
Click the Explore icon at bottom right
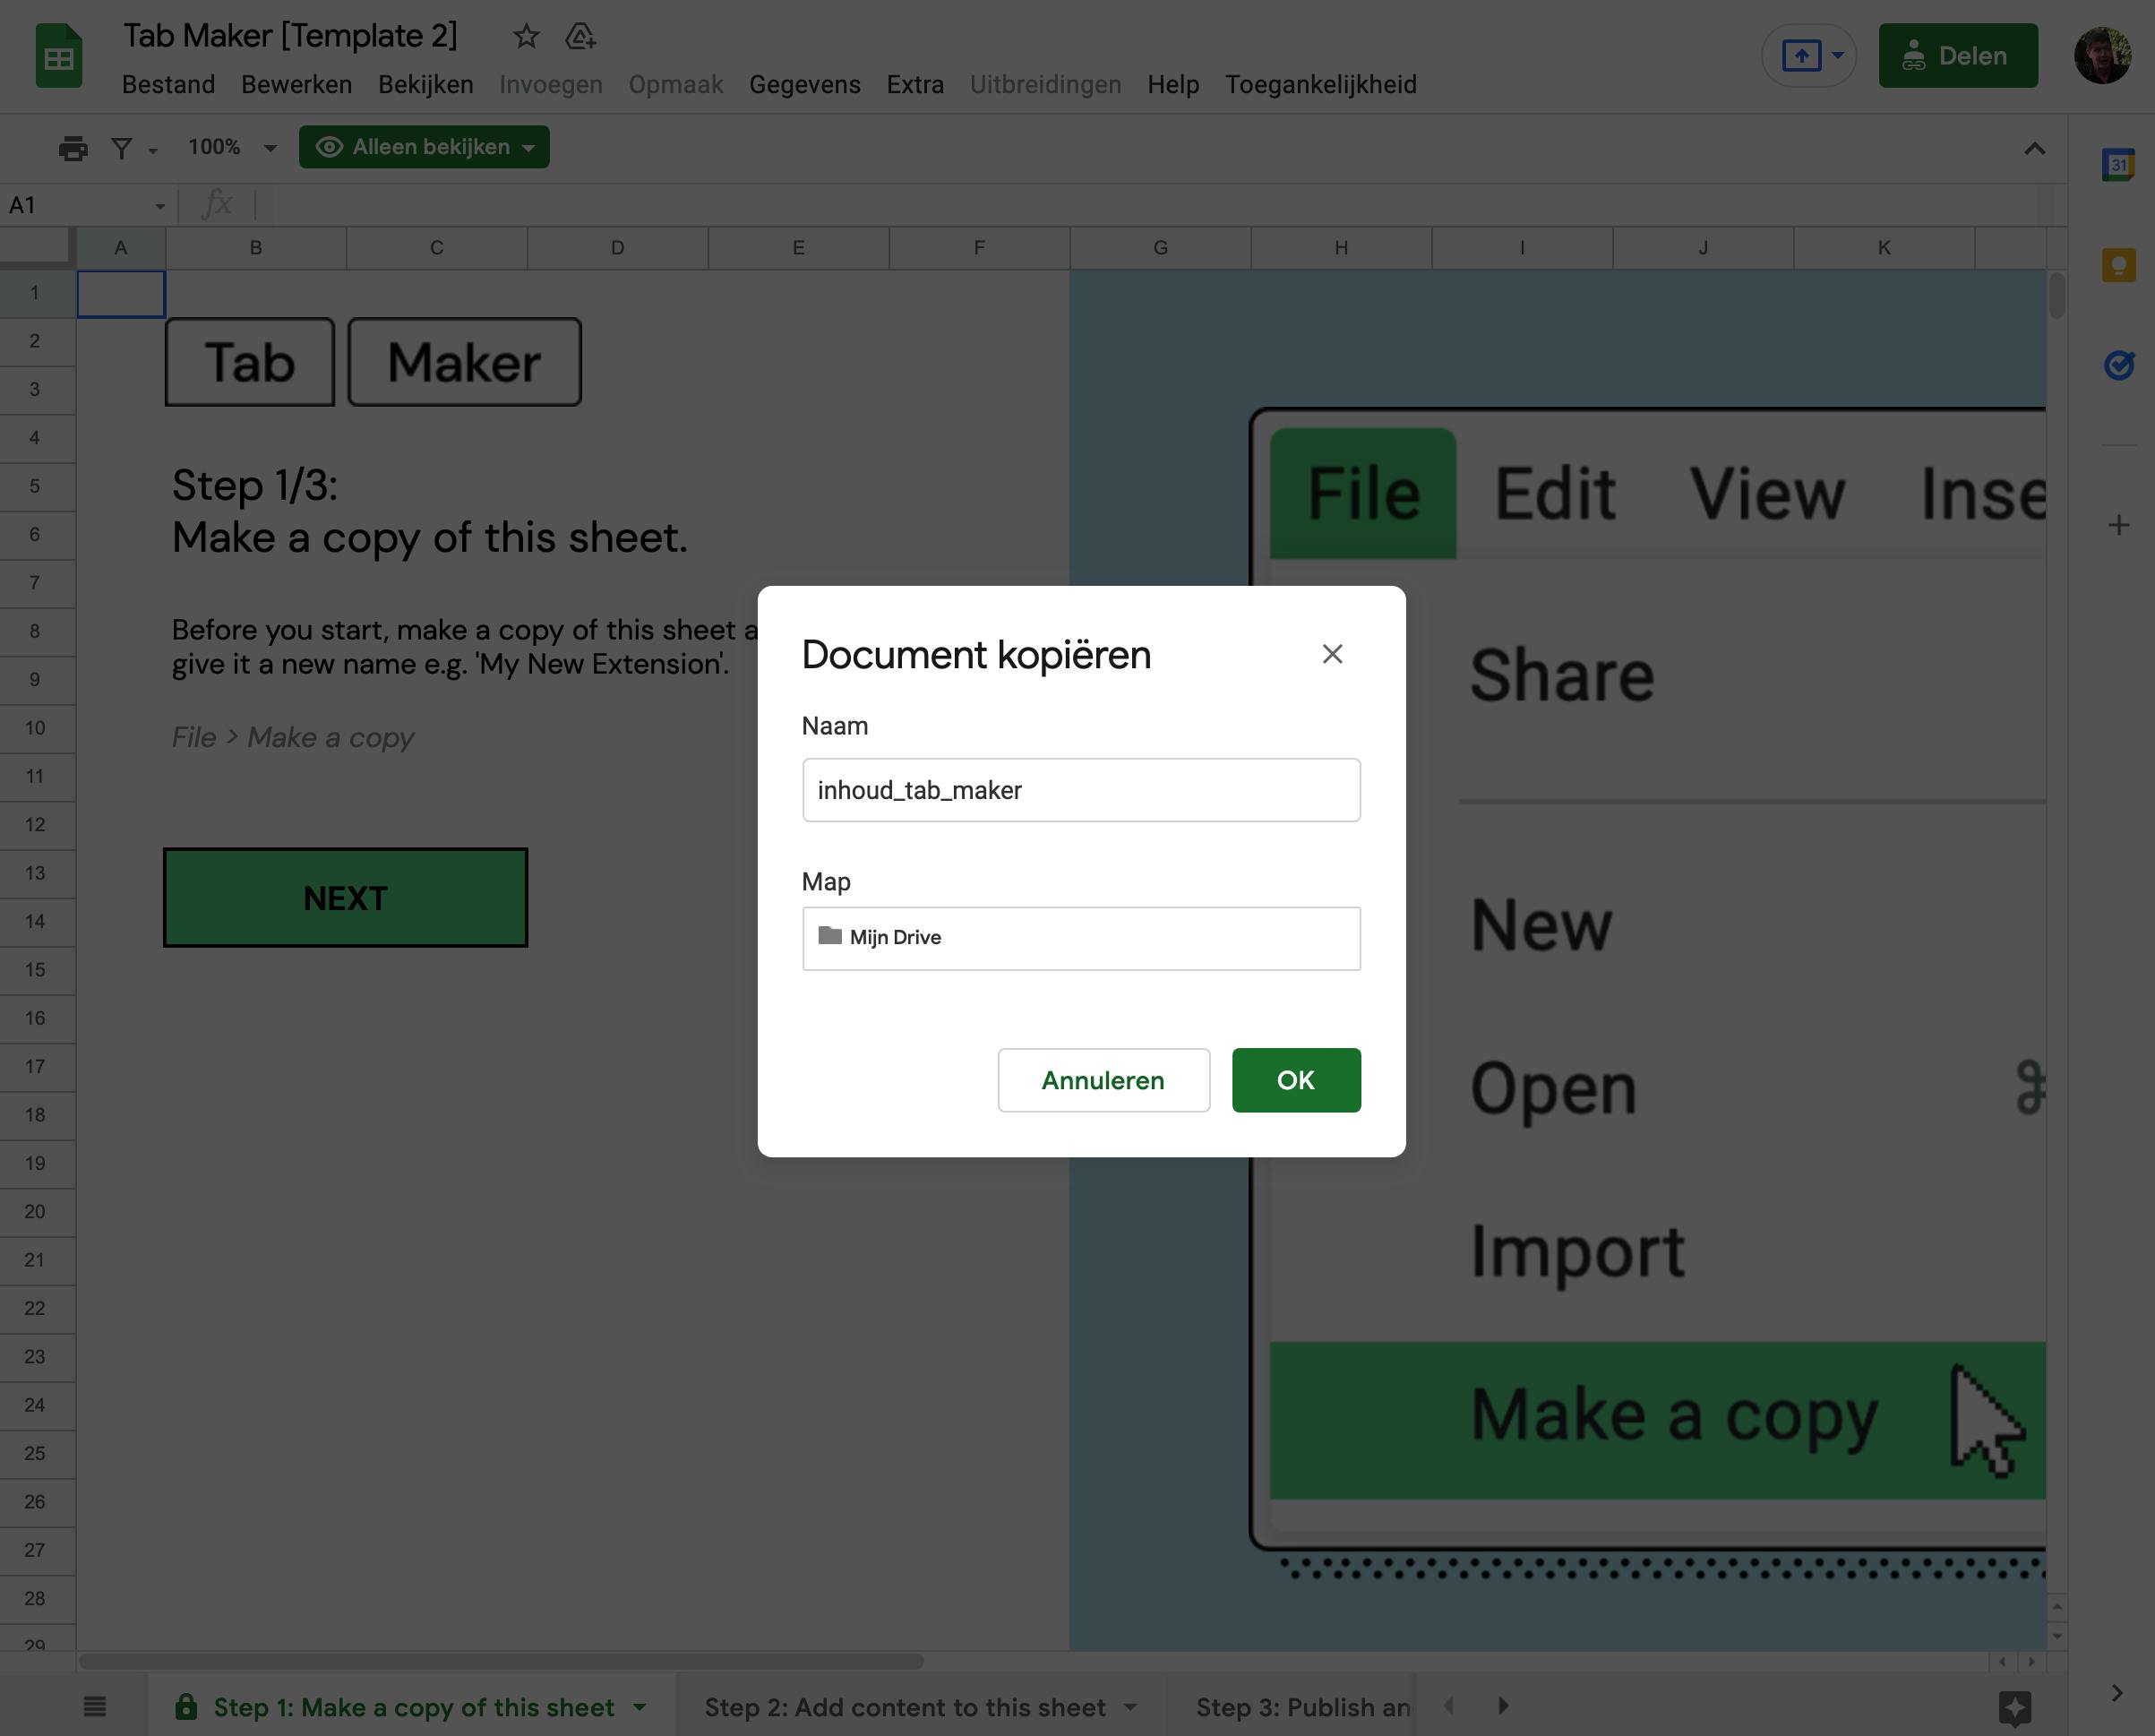pos(2014,1706)
